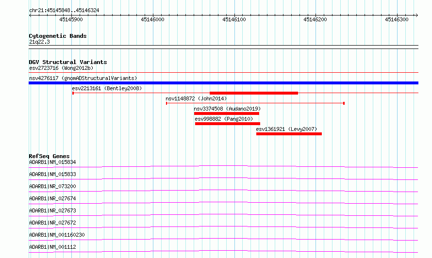Open ADARB1|NR_027674 transcript
432x258 pixels.
(52, 198)
